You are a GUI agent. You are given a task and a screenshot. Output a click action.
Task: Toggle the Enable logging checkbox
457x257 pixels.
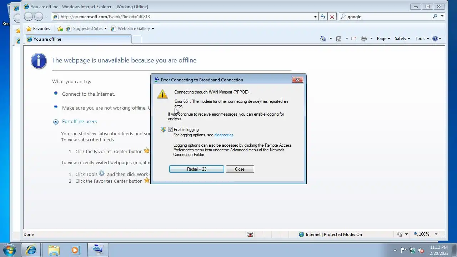click(x=170, y=130)
